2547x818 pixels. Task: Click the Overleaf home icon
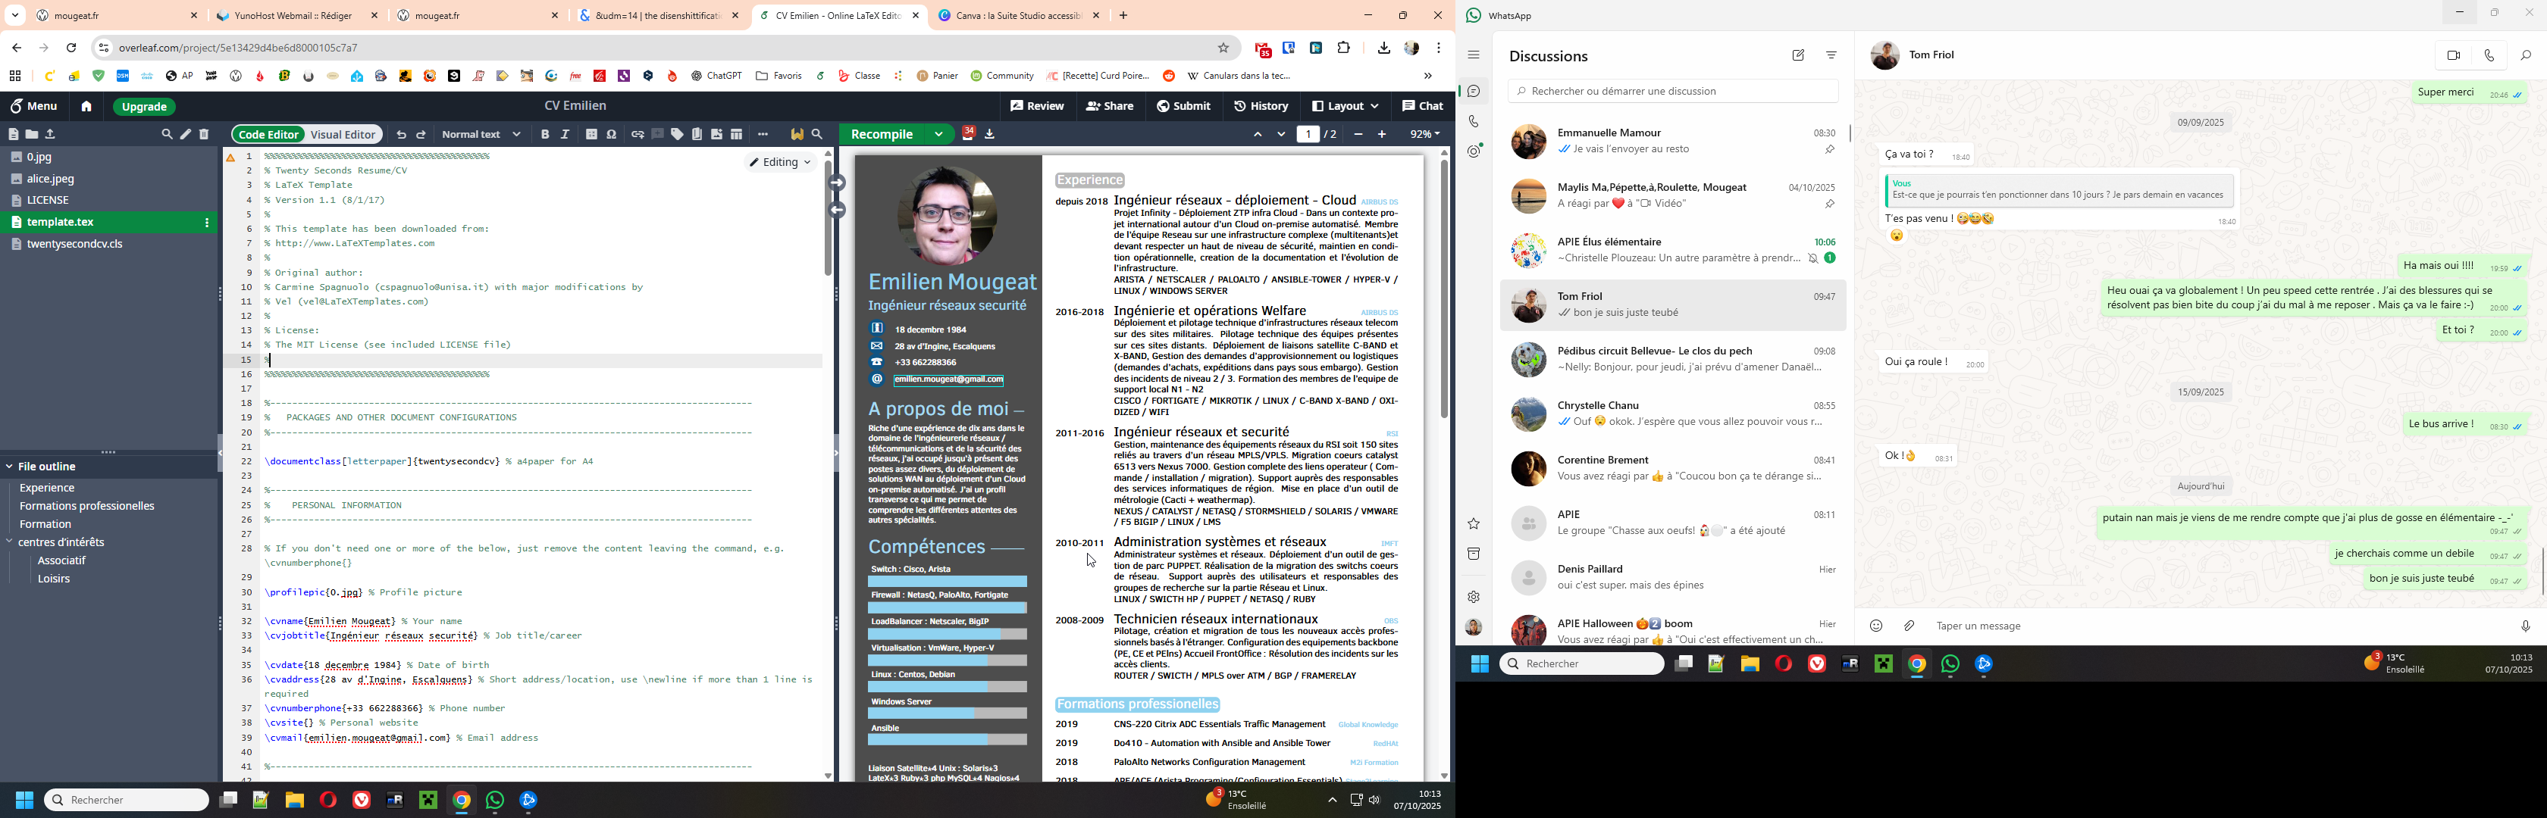pyautogui.click(x=86, y=107)
